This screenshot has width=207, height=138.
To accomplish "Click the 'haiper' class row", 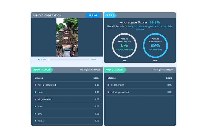I will [x=67, y=121].
